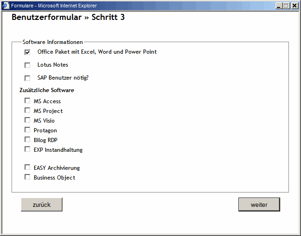Screen dimensions: 301x236
Task: Click the EASY Archivierung label
Action: pos(57,168)
